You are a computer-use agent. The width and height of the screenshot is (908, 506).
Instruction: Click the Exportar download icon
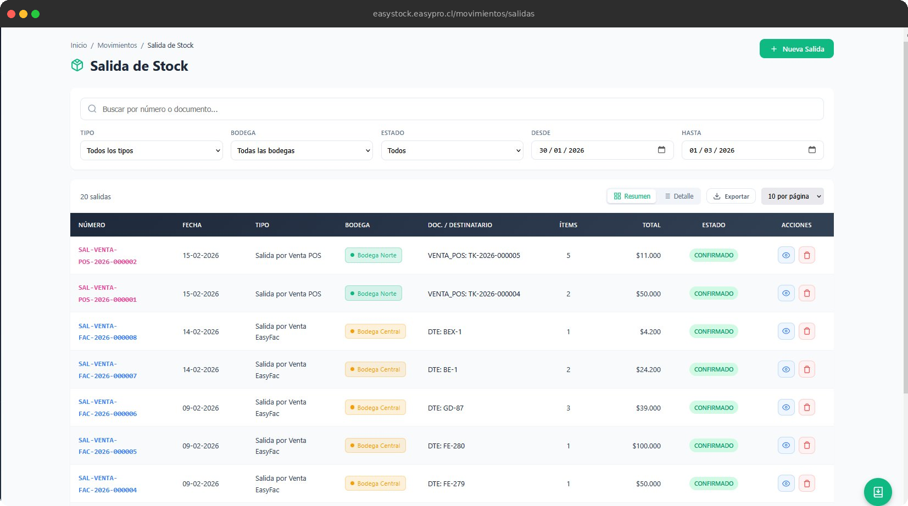click(x=717, y=196)
